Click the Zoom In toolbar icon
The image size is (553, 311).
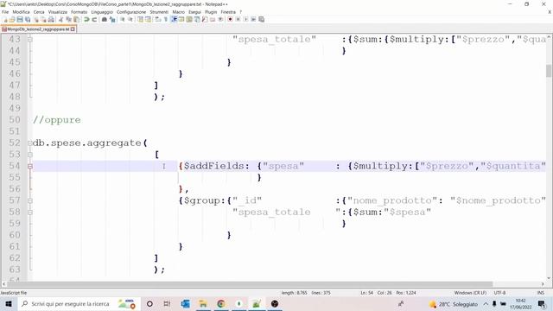point(123,20)
